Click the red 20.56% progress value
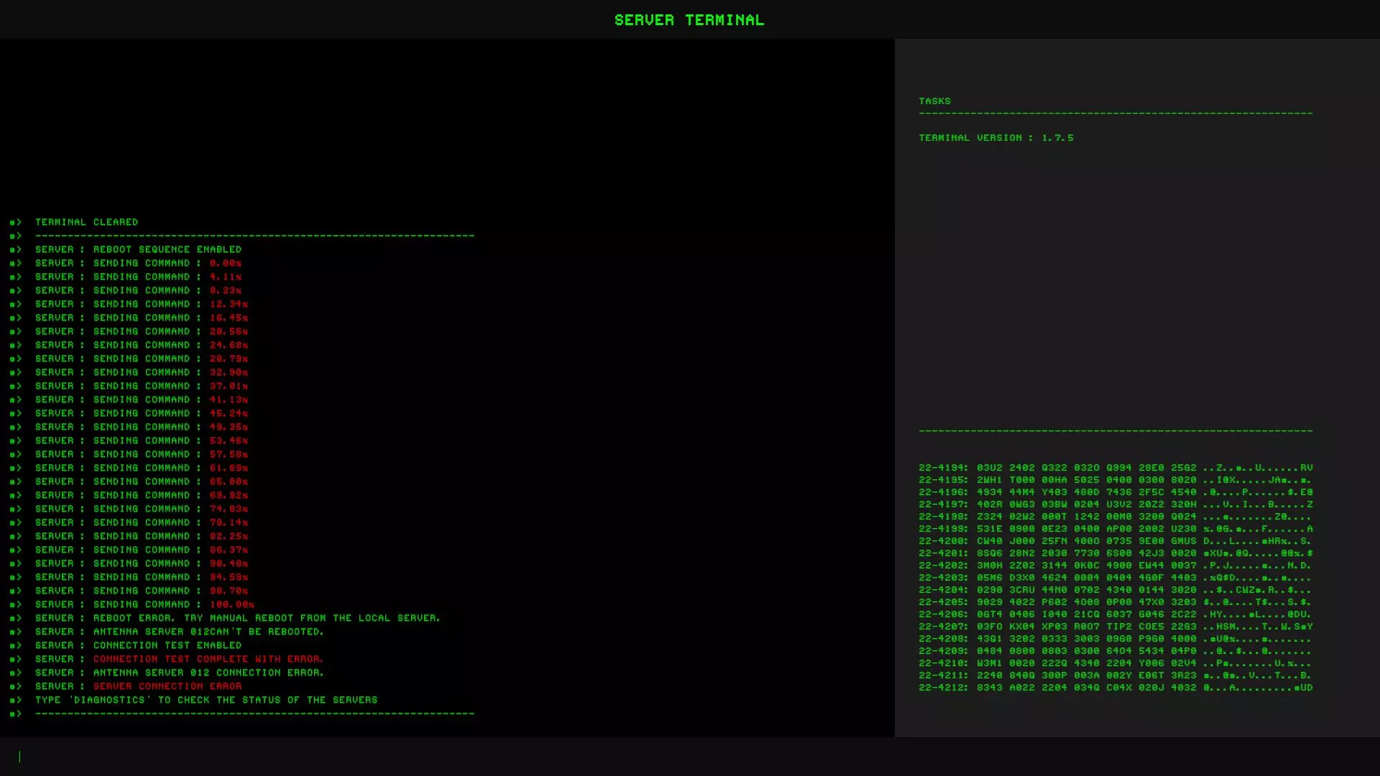 pyautogui.click(x=229, y=331)
